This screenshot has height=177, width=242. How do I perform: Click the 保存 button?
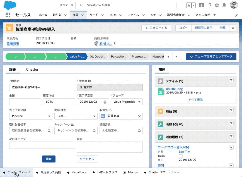[x=49, y=159]
